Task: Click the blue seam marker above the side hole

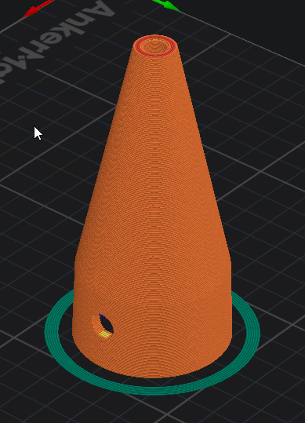Action: click(x=101, y=315)
